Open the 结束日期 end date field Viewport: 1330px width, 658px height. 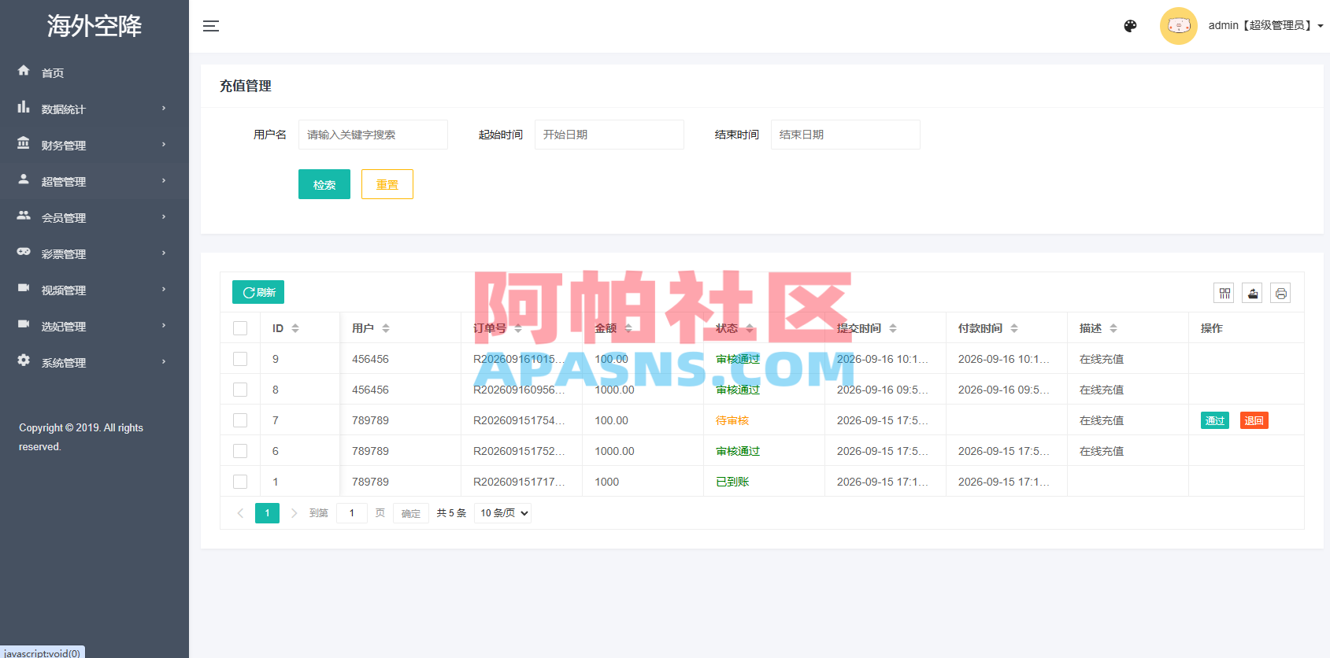coord(846,135)
